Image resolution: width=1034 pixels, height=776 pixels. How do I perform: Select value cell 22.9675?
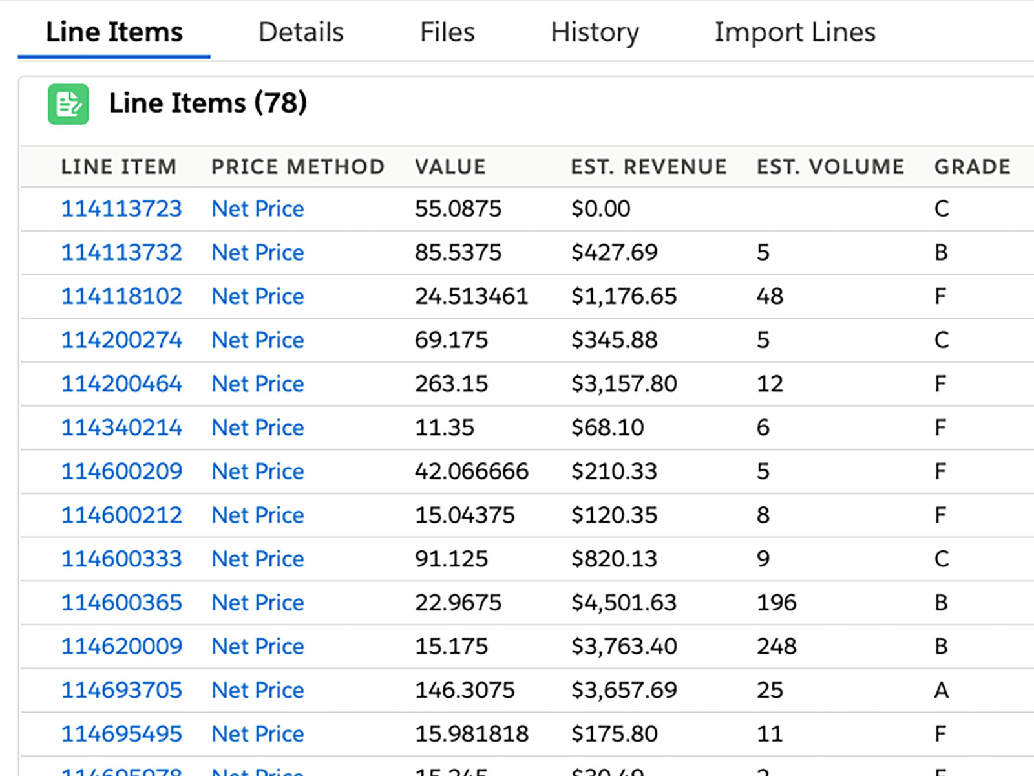coord(458,603)
